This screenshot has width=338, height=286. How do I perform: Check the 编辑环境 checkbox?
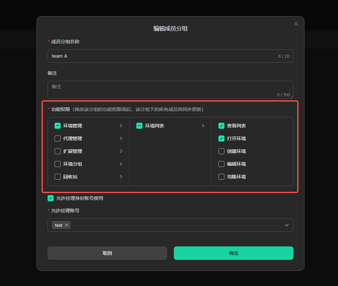(x=221, y=164)
